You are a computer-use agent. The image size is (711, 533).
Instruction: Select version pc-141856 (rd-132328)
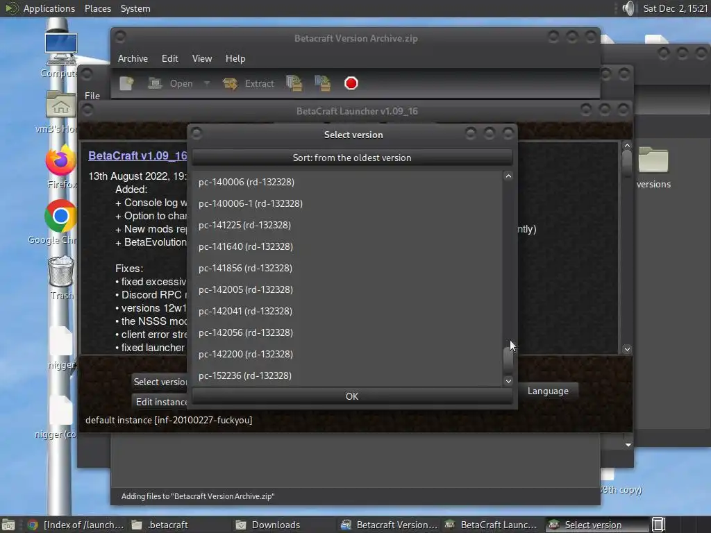coord(347,268)
